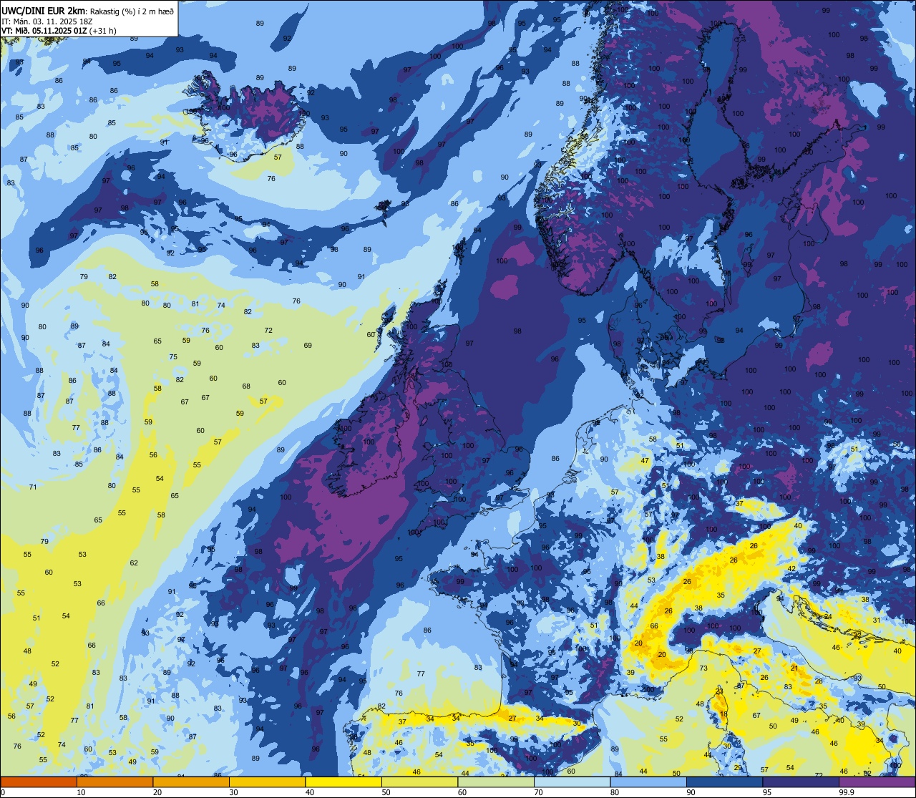Click the "(+31 h)" forecast offset text
Viewport: 916px width, 798px height.
(x=102, y=30)
